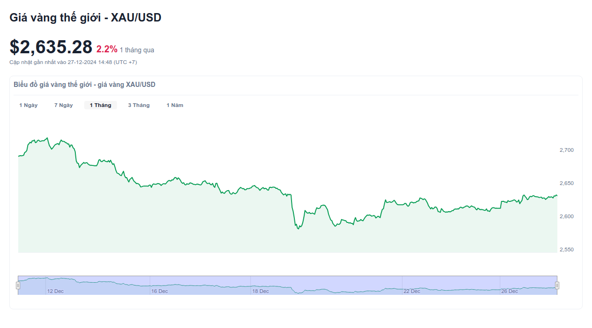Screen dimensions: 592x328
Task: Click '26 Dec' marker in navigator
Action: click(510, 291)
